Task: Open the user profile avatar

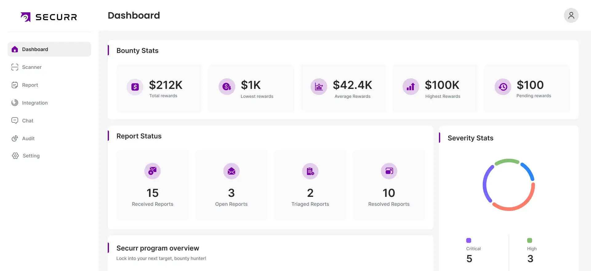Action: 571,15
